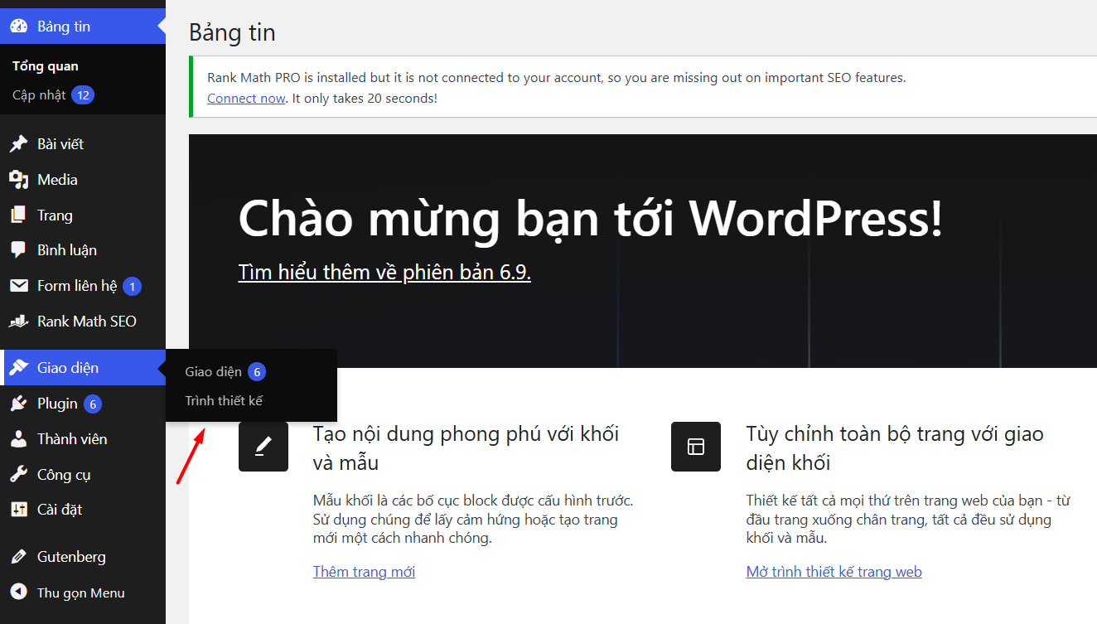
Task: Open Công cụ using the wrench icon
Action: (x=20, y=473)
